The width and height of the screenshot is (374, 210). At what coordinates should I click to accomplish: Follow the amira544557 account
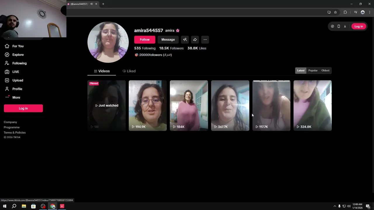[145, 40]
